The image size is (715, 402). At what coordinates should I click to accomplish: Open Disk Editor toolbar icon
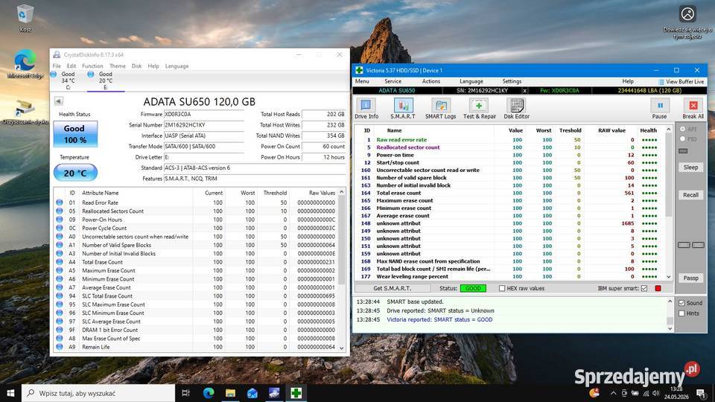pos(517,109)
